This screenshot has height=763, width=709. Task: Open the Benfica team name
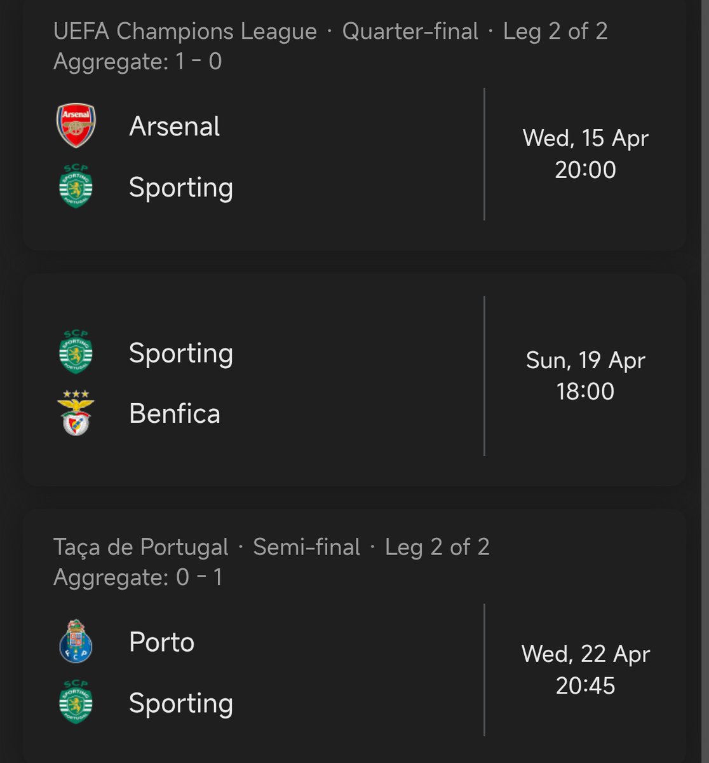174,413
